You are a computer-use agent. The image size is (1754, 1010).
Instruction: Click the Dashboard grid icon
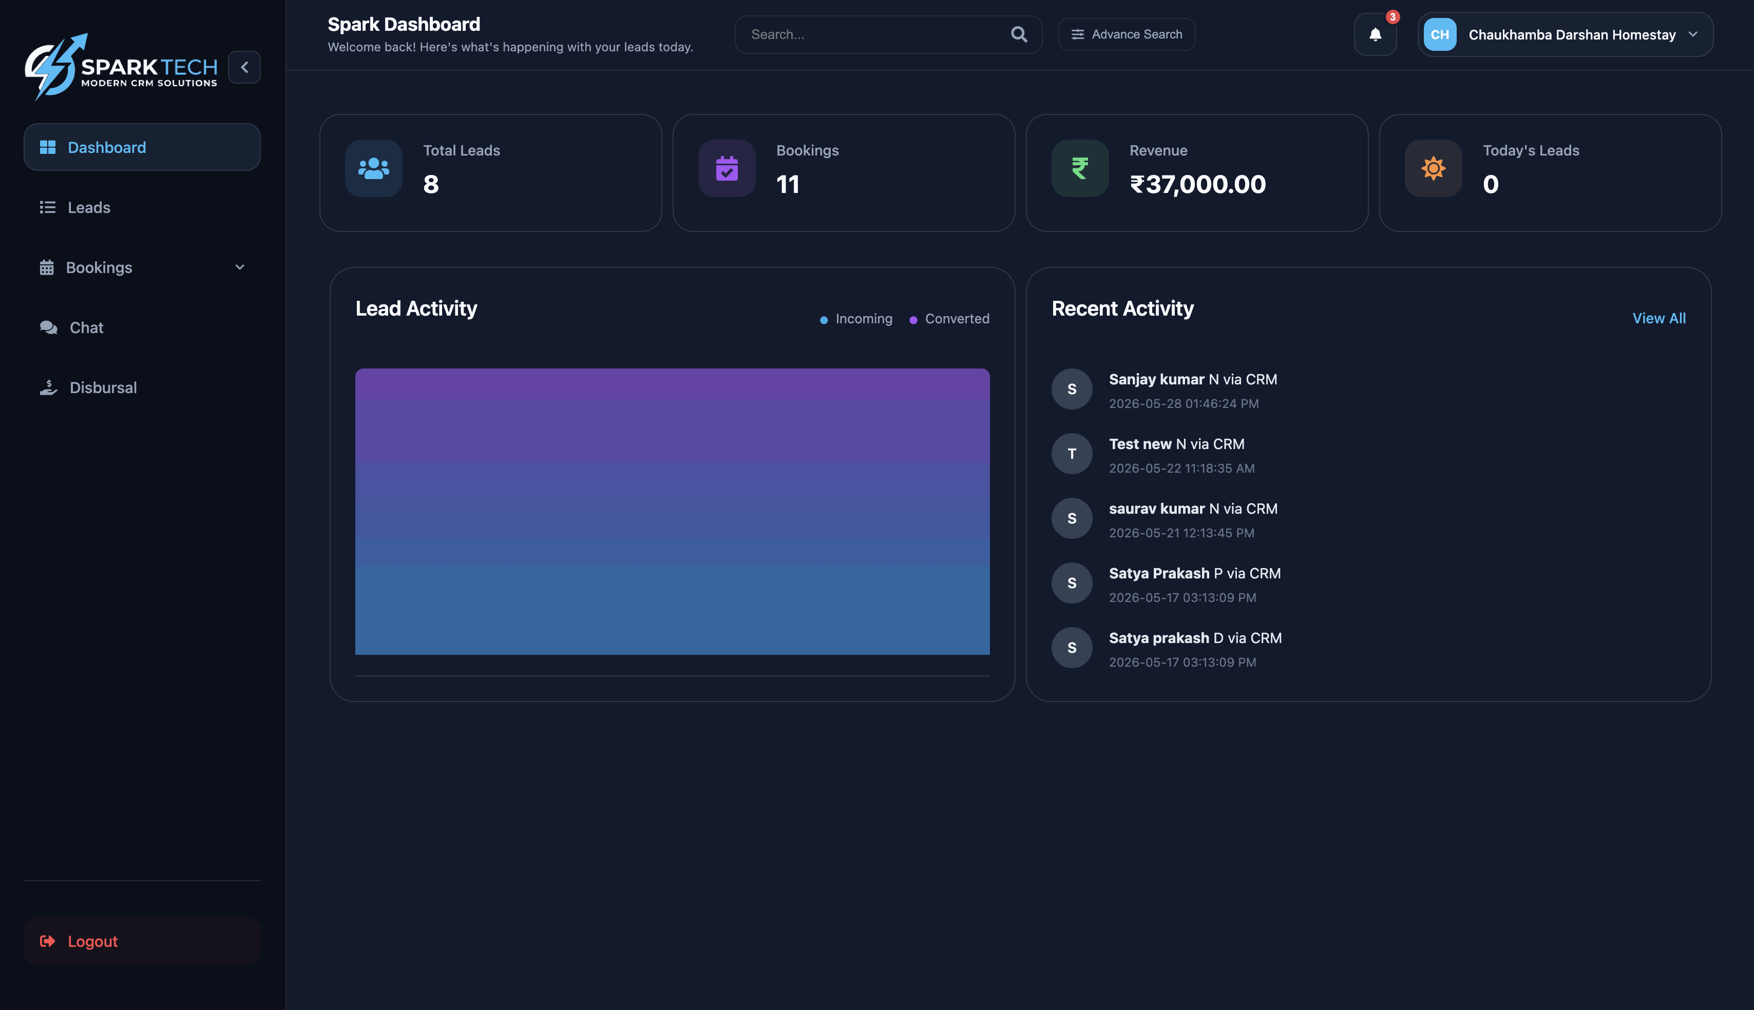pos(47,147)
